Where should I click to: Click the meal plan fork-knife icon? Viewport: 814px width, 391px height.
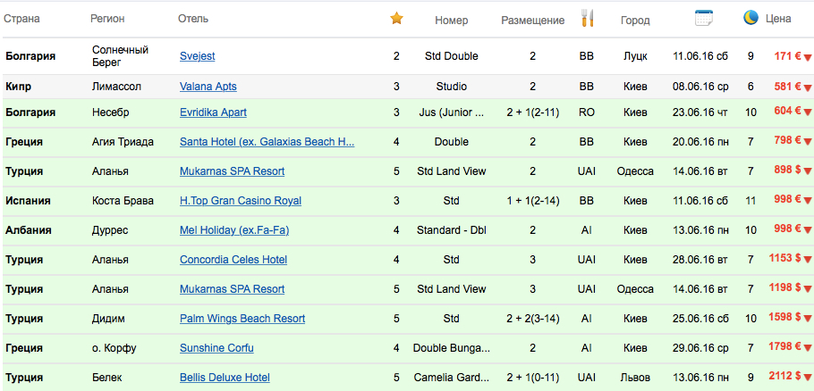pos(587,19)
